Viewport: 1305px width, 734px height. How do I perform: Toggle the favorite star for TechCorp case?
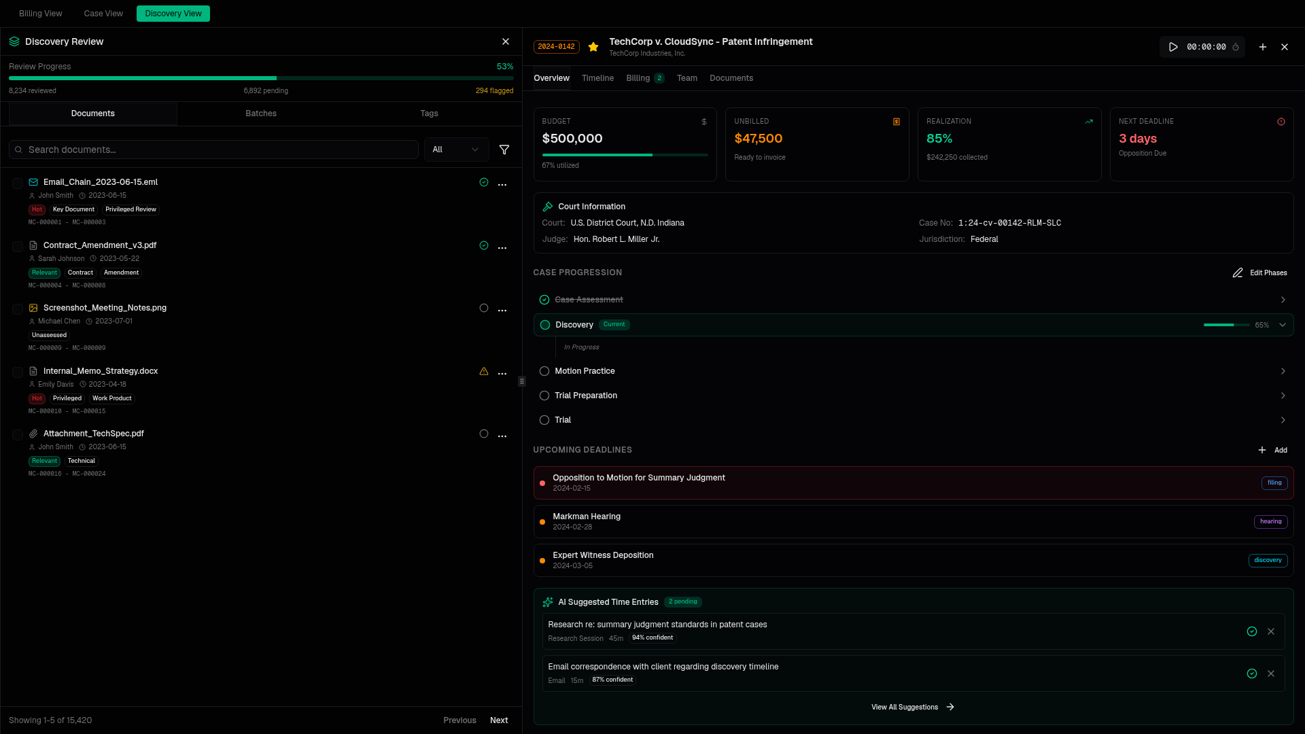593,47
